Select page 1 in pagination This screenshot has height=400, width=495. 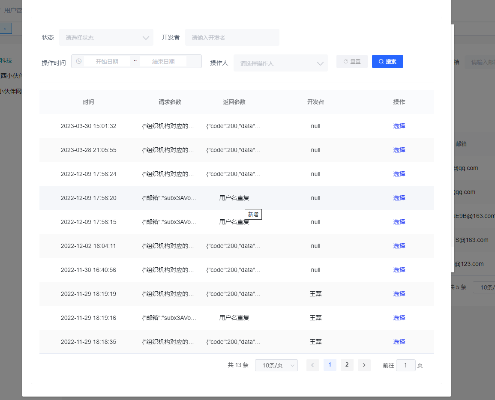tap(330, 365)
